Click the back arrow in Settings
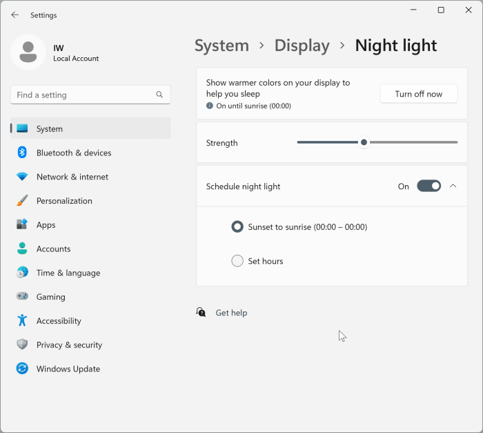 (14, 15)
